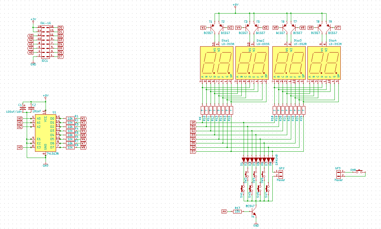Screen dimensions: 381x229
Task: Select the T2 BC557 transistor symbol
Action: (x=221, y=27)
